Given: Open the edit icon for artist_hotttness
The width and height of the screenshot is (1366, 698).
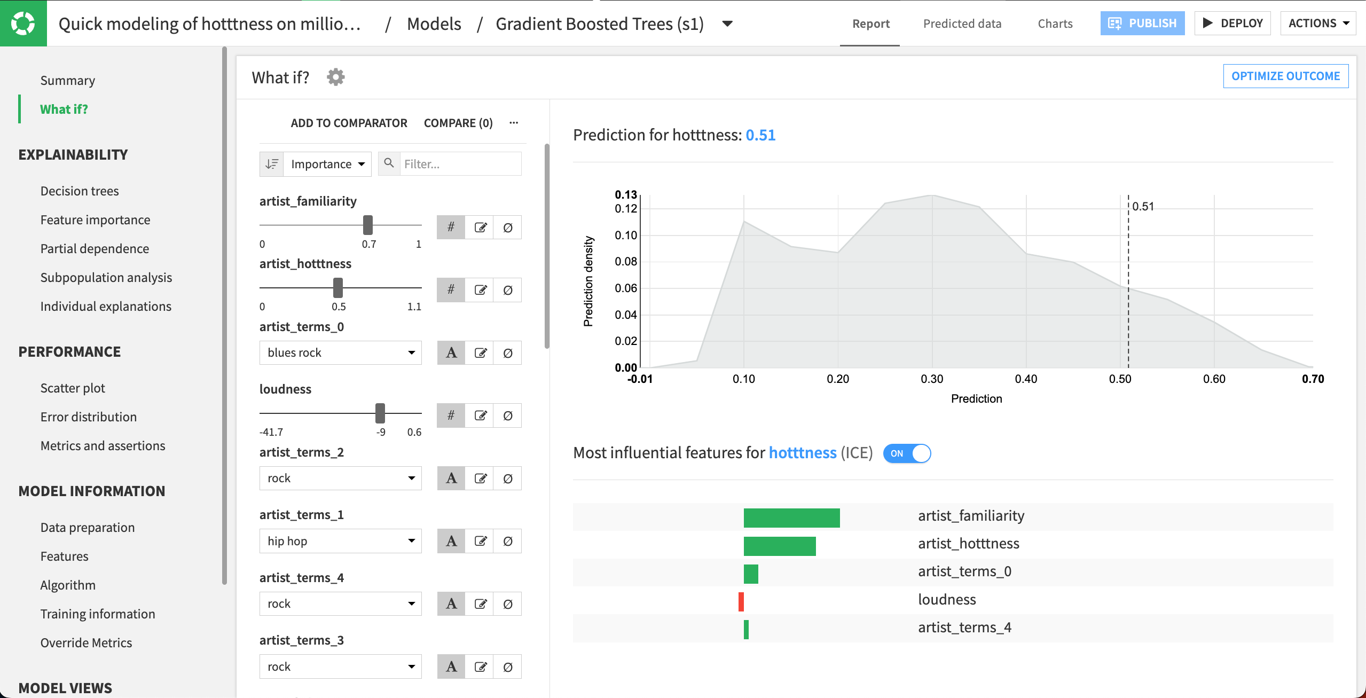Looking at the screenshot, I should point(480,289).
